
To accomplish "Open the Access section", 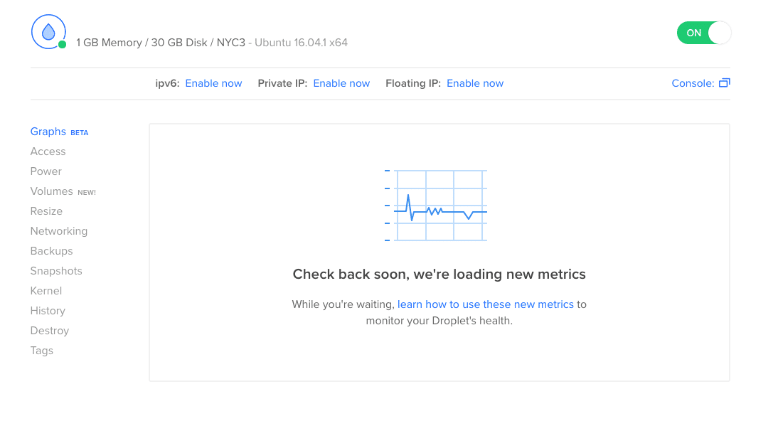I will tap(48, 151).
